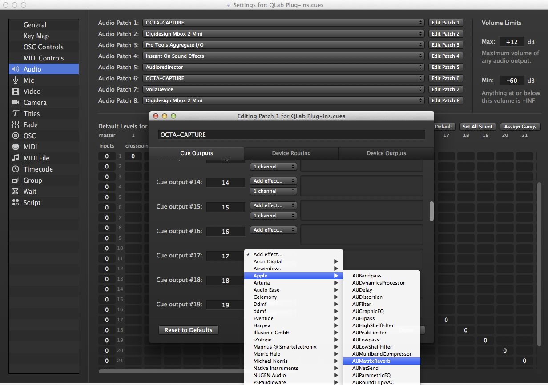Switch to the Device Routing tab
This screenshot has height=385, width=548.
pos(291,153)
